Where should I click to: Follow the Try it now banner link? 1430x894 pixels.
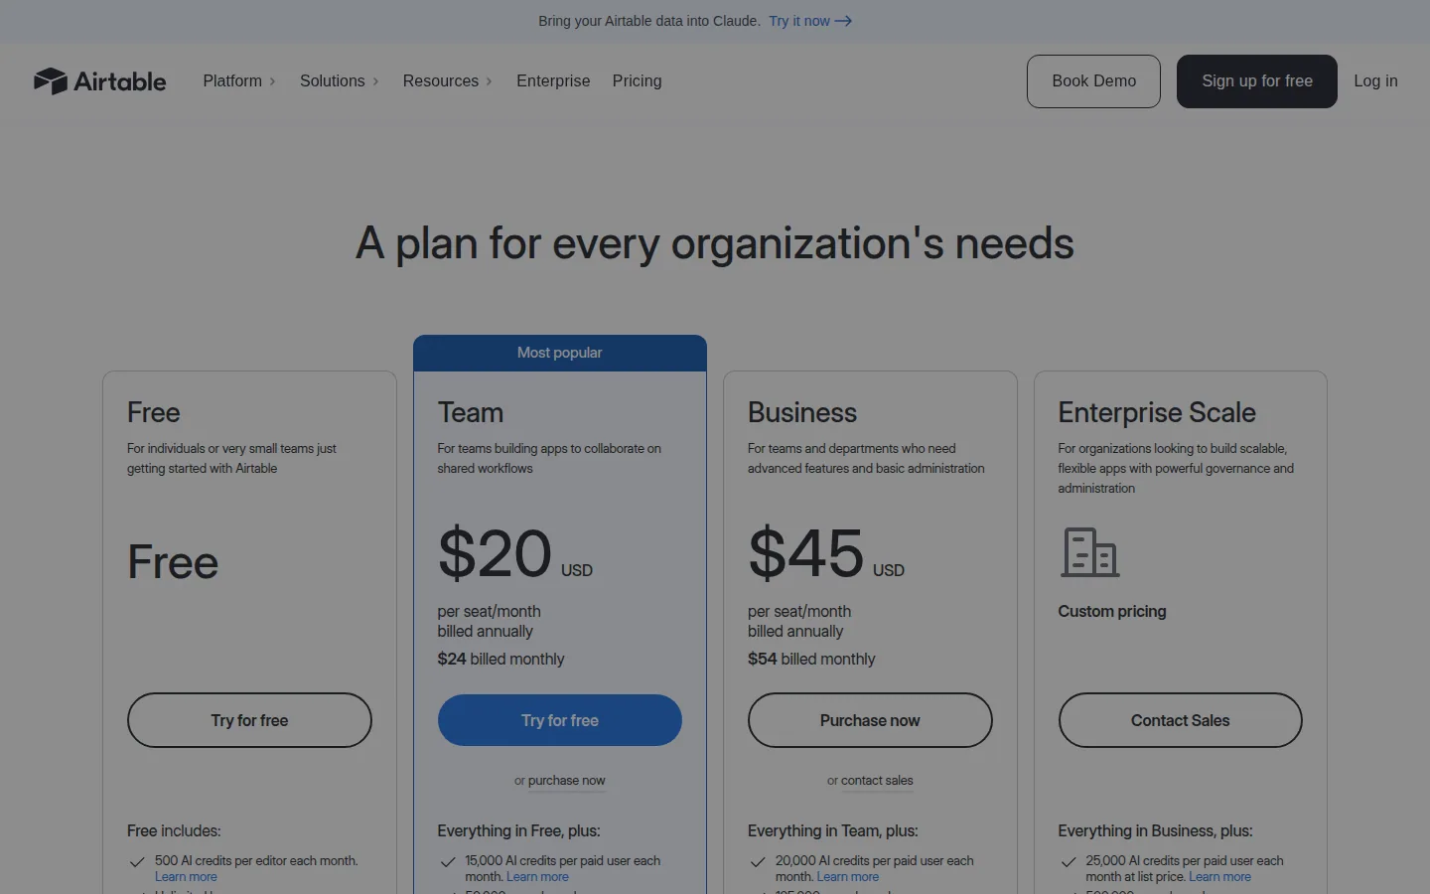coord(810,21)
